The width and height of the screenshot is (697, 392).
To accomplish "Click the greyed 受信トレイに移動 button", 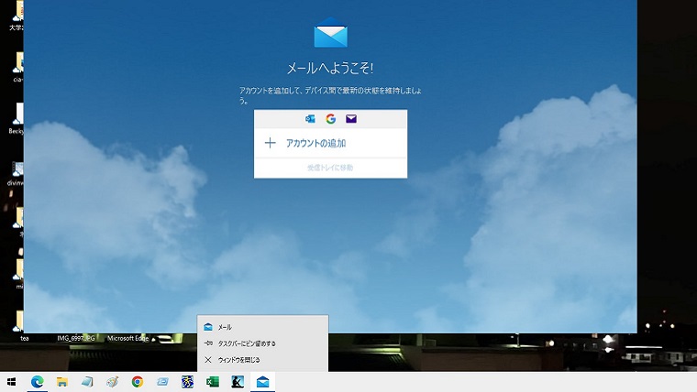I will click(x=330, y=168).
